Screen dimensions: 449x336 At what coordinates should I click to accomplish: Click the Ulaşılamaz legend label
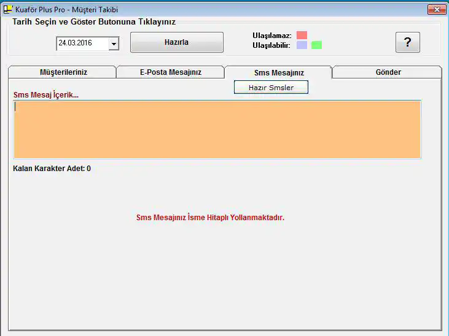pos(271,36)
